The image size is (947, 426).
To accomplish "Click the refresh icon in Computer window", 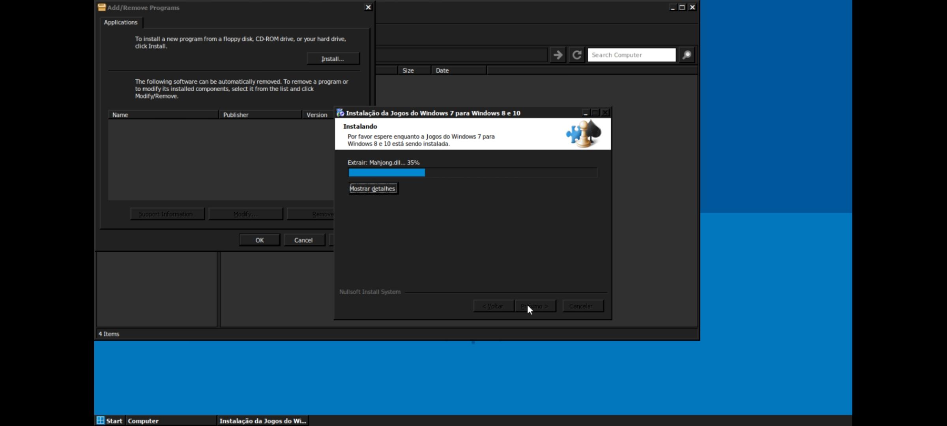I will point(576,55).
